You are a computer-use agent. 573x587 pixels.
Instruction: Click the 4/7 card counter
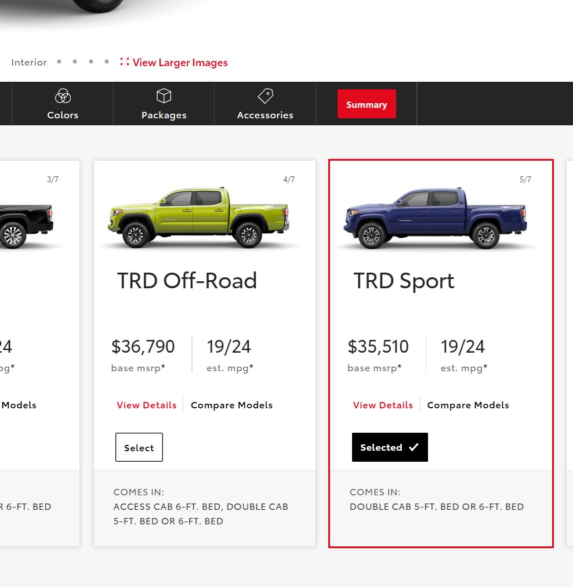click(289, 179)
